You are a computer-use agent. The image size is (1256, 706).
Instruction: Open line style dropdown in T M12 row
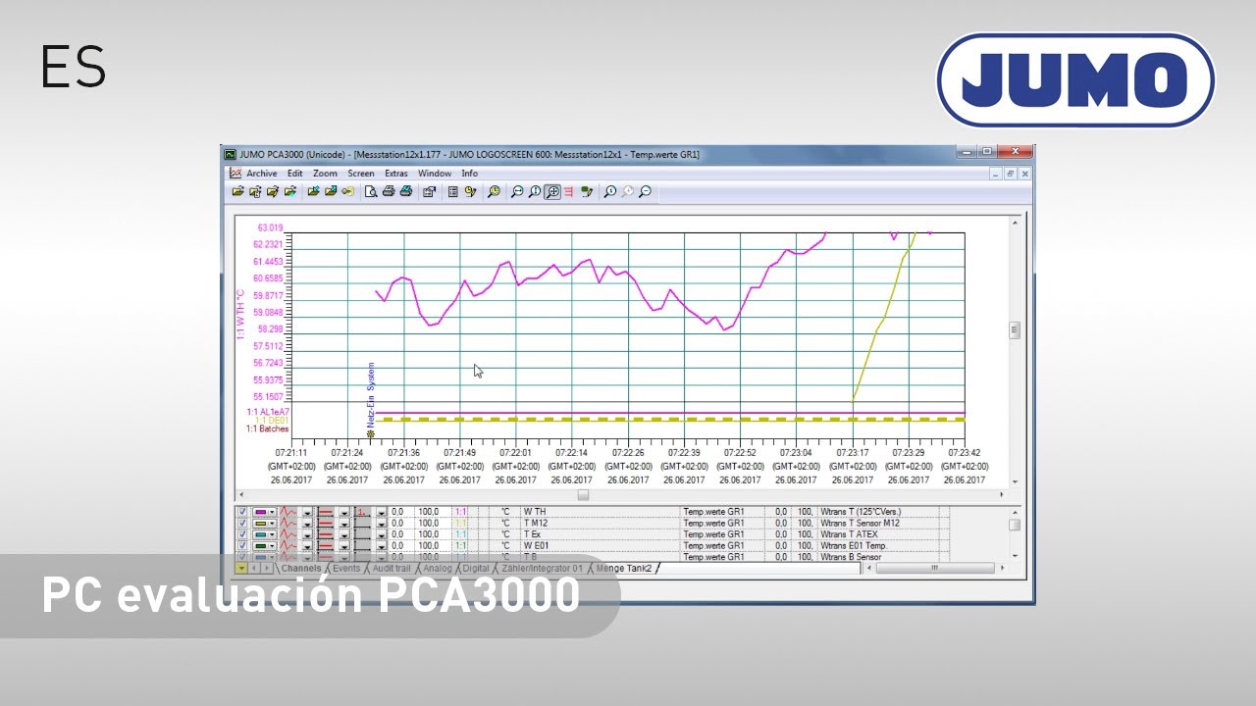pos(344,523)
